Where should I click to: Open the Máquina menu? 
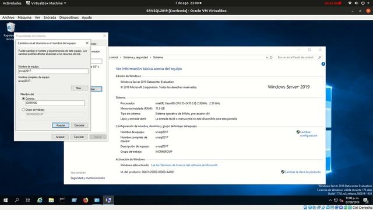[24, 17]
